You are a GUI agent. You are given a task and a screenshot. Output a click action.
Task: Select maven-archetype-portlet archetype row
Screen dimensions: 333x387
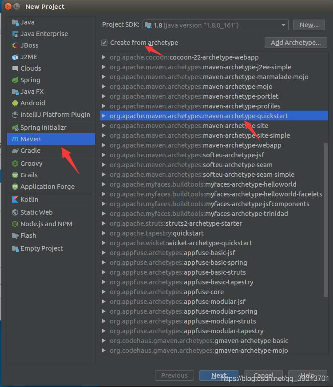pos(214,96)
